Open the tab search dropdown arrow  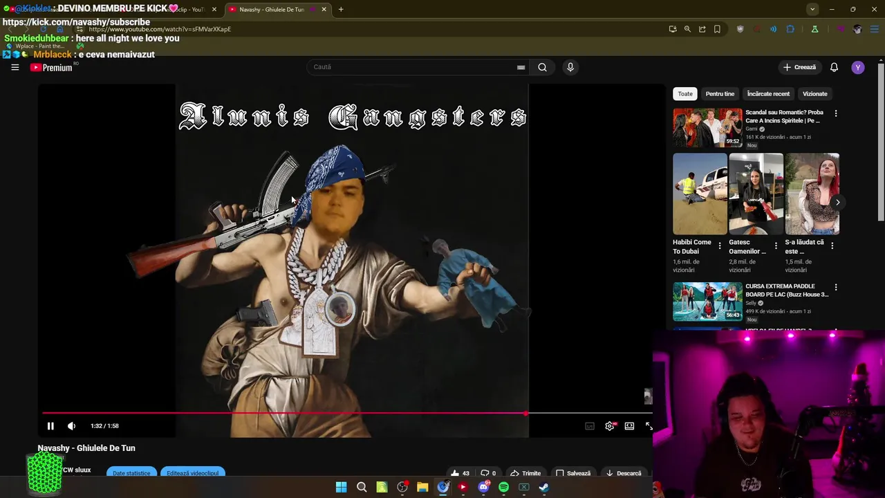pyautogui.click(x=812, y=9)
